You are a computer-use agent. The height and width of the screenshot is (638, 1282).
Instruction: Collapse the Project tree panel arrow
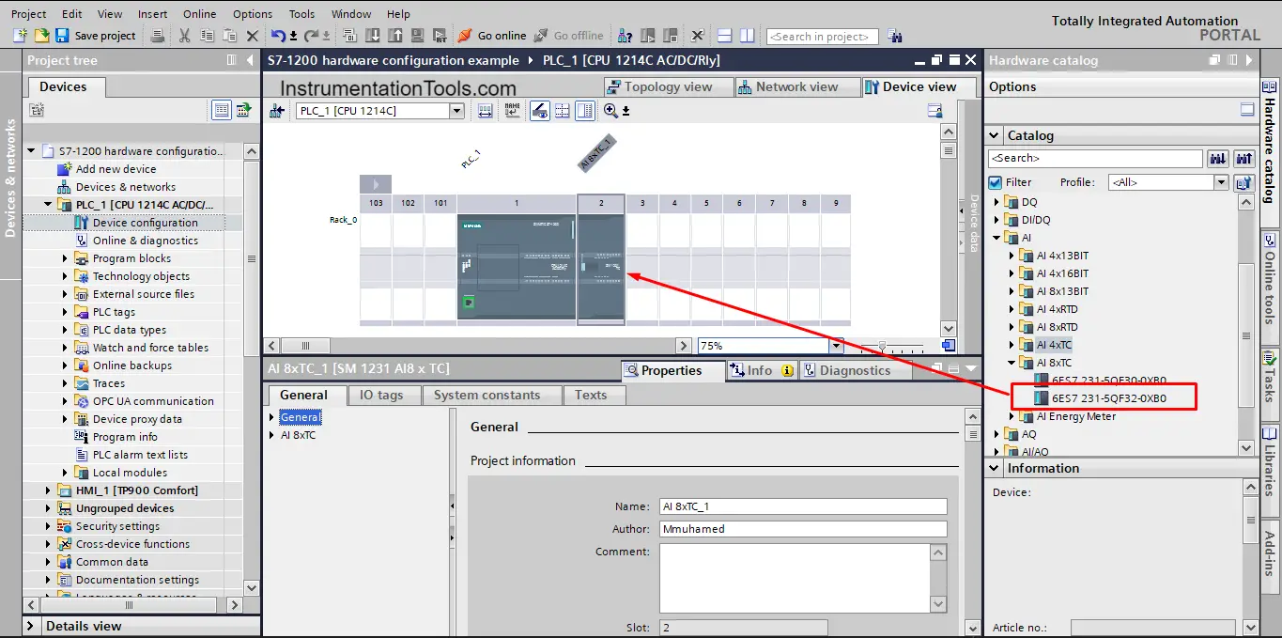(250, 60)
